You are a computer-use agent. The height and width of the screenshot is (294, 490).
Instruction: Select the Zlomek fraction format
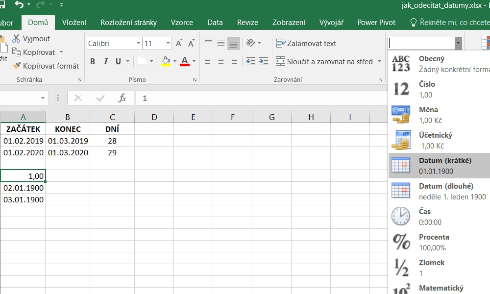tap(439, 268)
